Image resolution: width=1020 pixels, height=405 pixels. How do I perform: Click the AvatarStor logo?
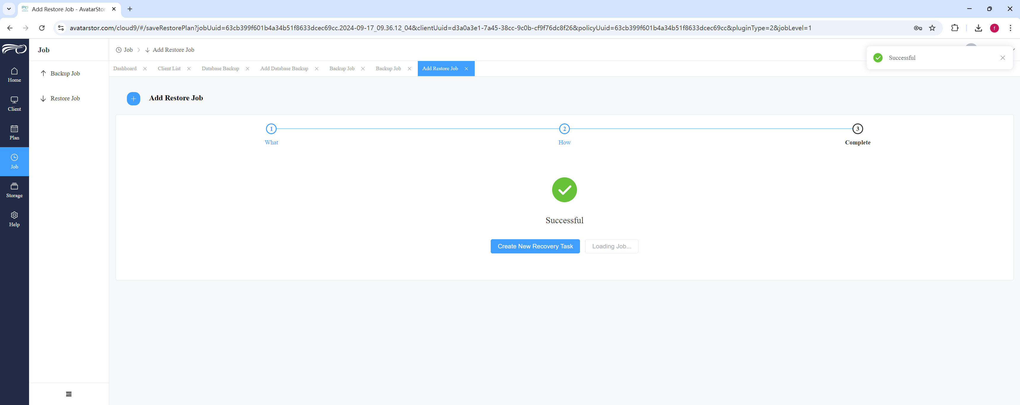click(14, 49)
